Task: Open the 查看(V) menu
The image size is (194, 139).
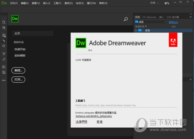Action: [x=36, y=3]
